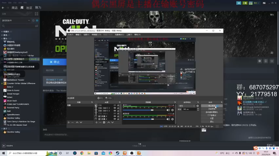Image resolution: width=279 pixels, height=156 pixels.
Task: Open the Tools (工具) menu in OBS
Action: [129, 35]
